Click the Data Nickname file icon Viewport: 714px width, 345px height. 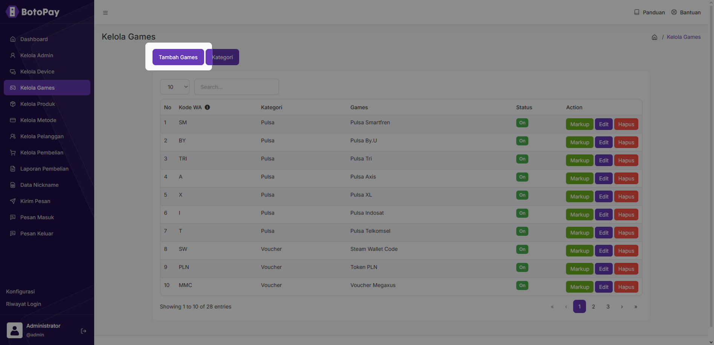[13, 185]
